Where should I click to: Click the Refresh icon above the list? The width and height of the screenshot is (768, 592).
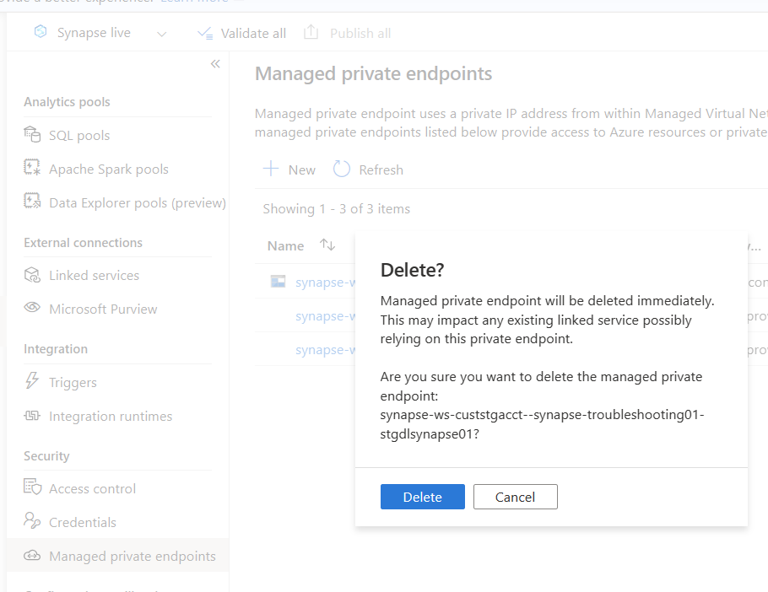(x=341, y=169)
